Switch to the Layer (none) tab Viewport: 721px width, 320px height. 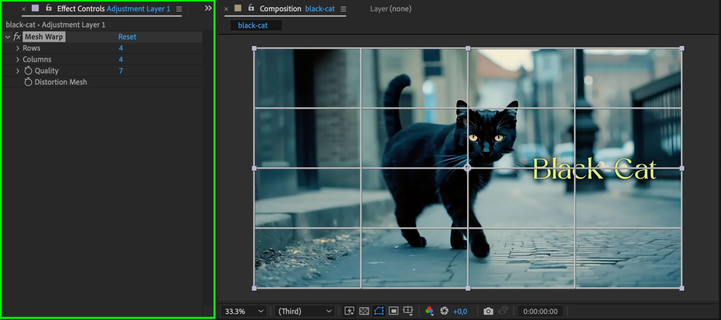pos(390,9)
